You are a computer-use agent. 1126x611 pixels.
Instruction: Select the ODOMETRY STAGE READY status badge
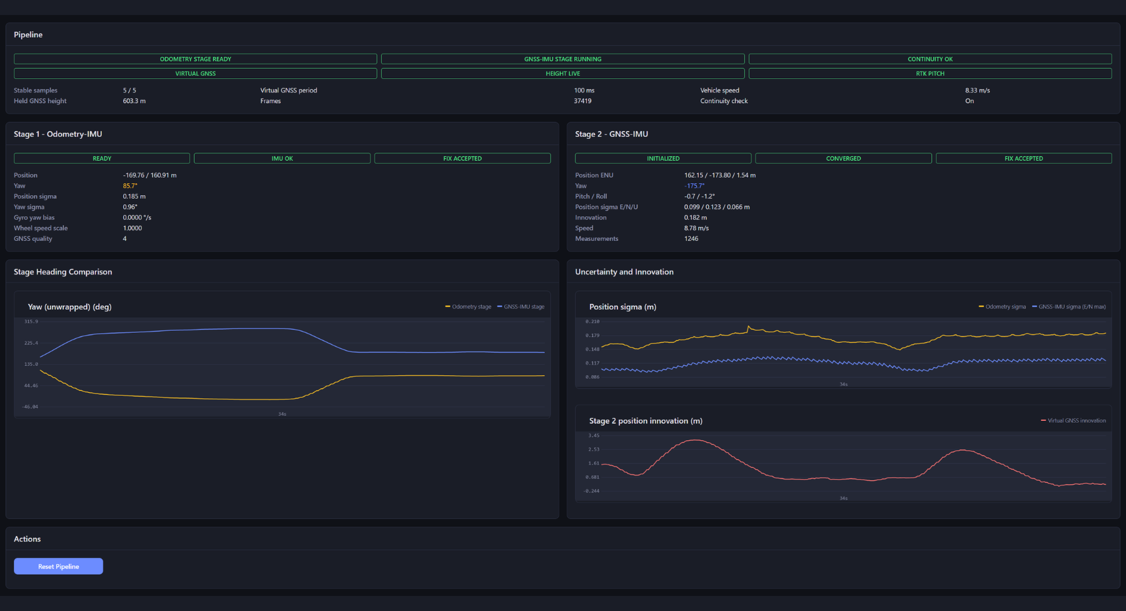pyautogui.click(x=195, y=59)
